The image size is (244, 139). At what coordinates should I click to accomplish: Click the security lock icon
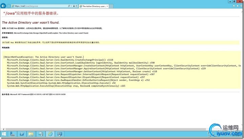click(74, 6)
